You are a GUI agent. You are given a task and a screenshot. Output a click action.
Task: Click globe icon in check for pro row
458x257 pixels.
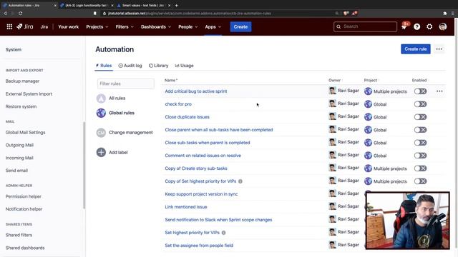pos(368,104)
